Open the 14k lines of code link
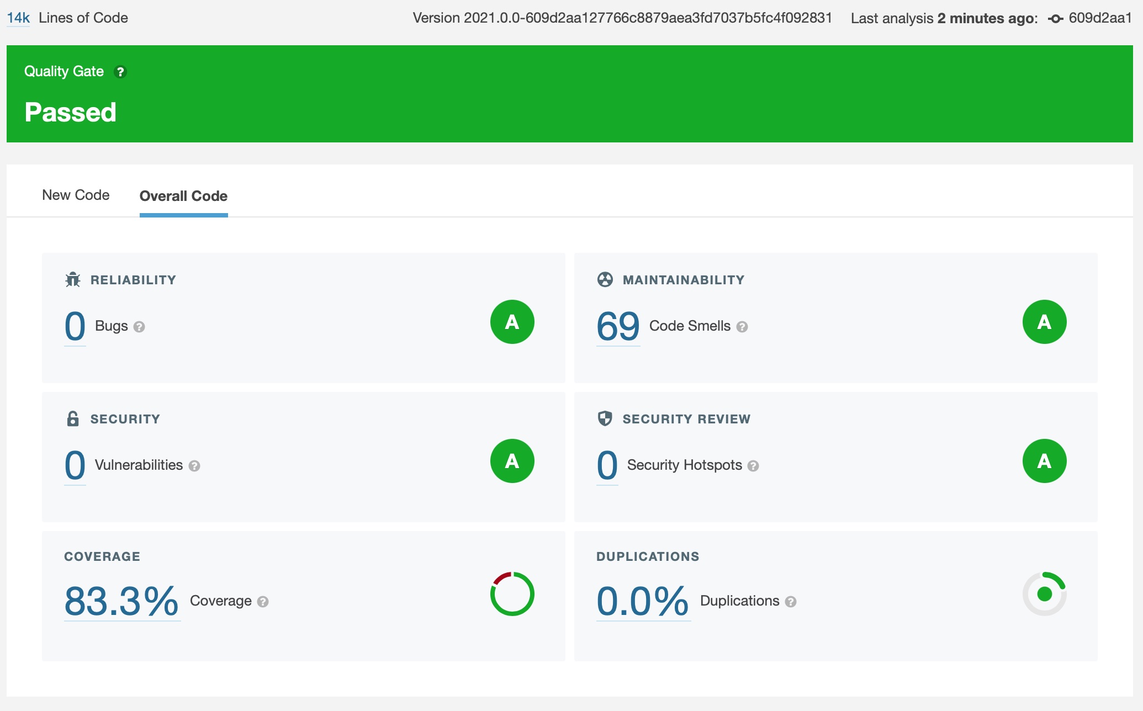This screenshot has width=1143, height=711. [x=18, y=18]
